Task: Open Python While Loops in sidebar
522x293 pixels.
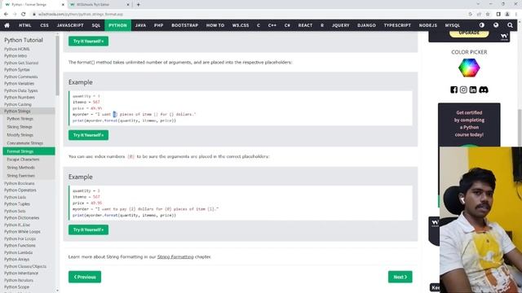Action: 22,231
